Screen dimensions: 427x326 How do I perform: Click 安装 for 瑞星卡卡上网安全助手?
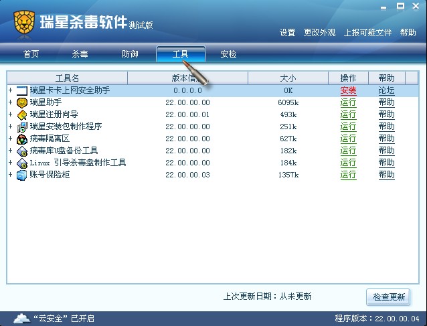point(348,90)
